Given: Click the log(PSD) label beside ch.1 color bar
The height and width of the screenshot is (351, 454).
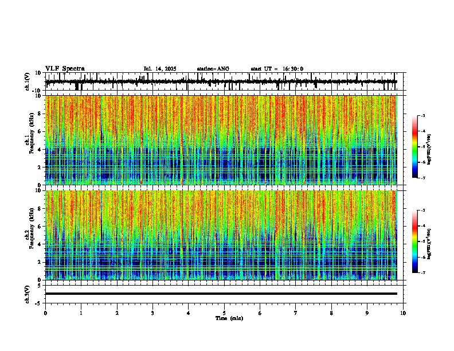Looking at the screenshot, I should click(429, 150).
